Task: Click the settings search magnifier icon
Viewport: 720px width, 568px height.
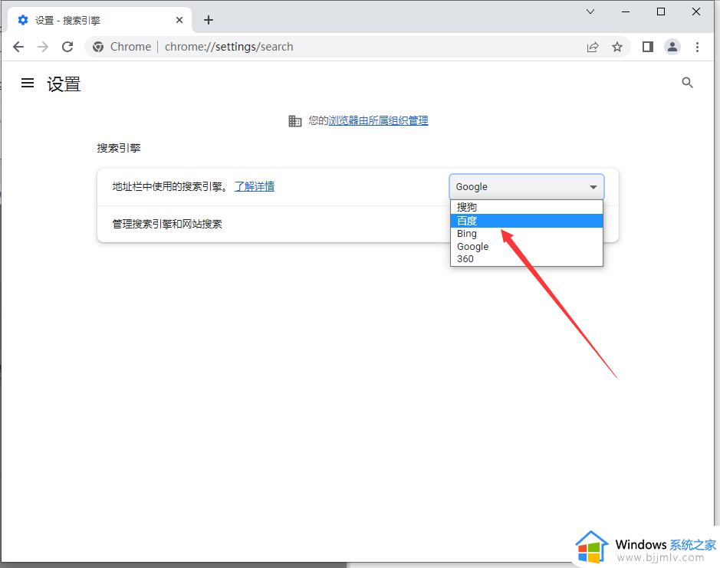Action: click(x=687, y=83)
